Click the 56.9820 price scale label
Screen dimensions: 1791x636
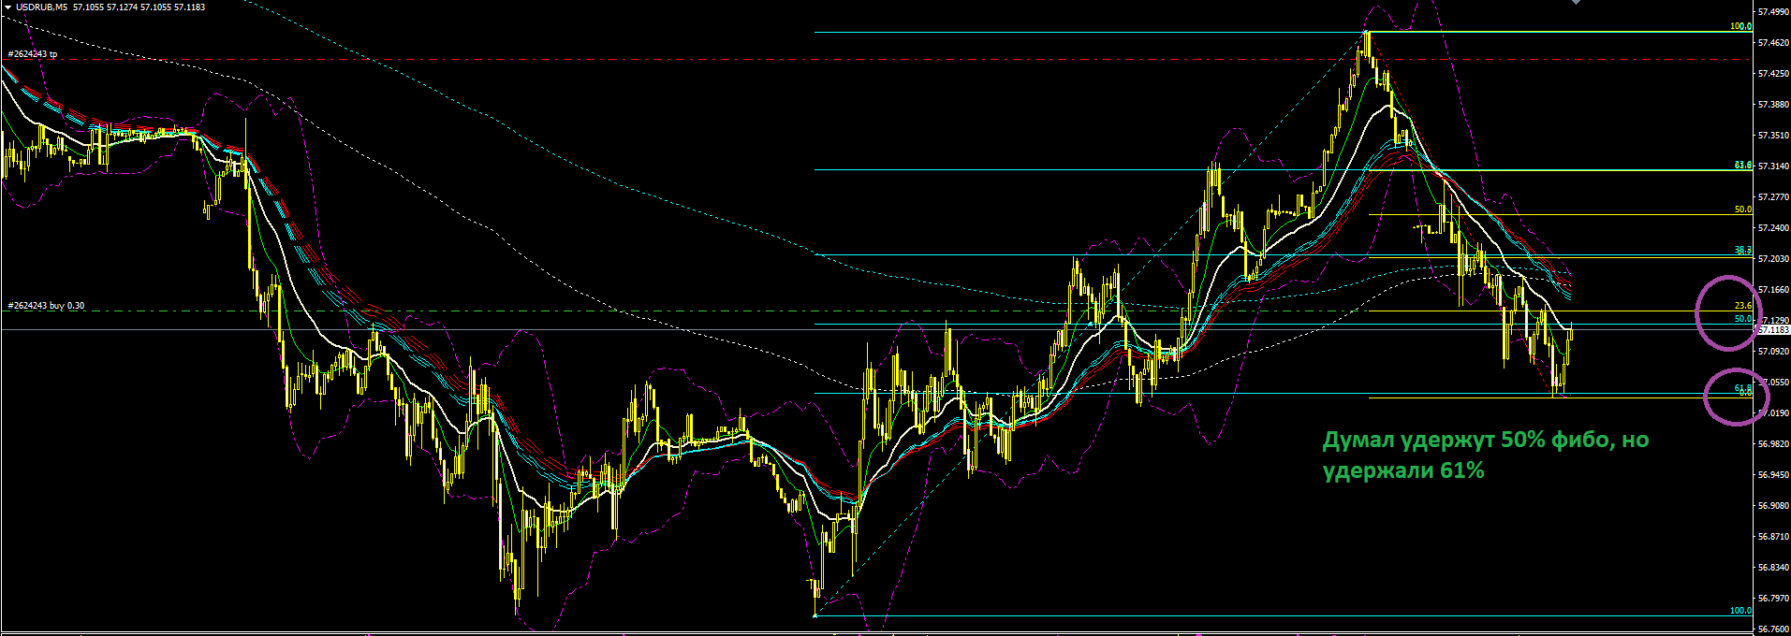(x=1773, y=444)
